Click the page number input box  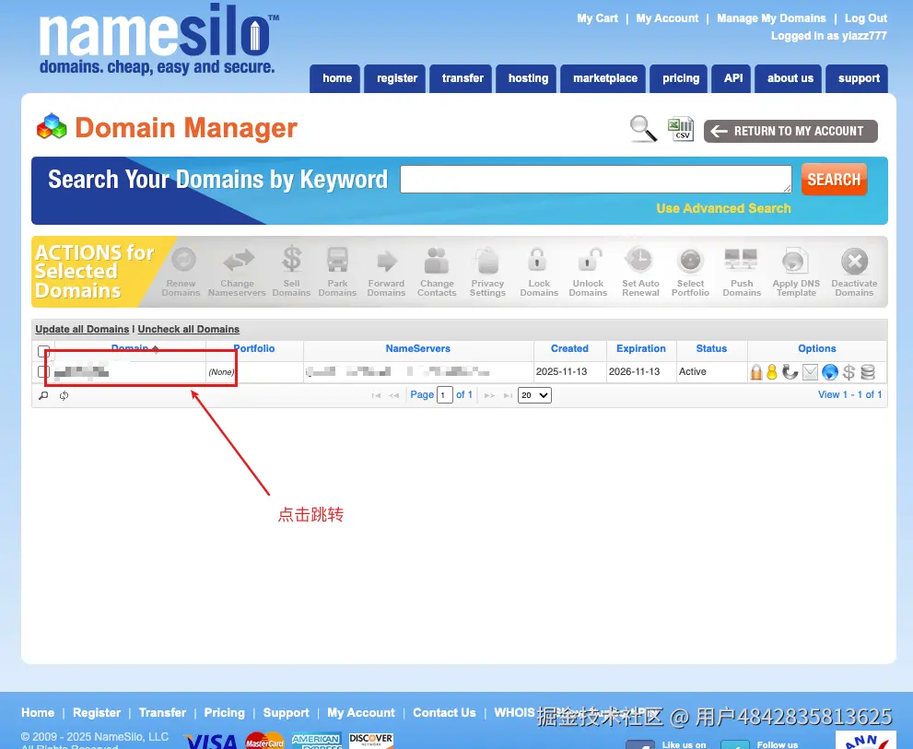(444, 395)
